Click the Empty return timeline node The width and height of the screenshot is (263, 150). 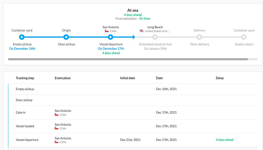point(244,37)
